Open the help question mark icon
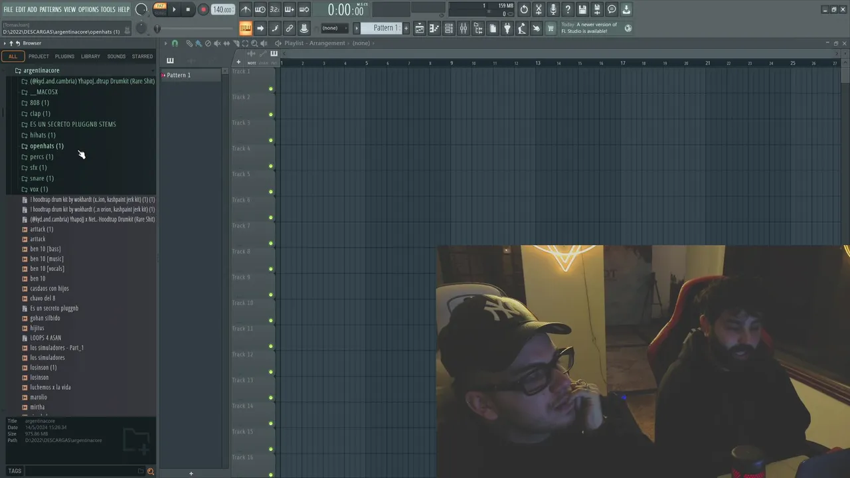 click(x=568, y=9)
